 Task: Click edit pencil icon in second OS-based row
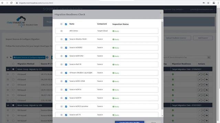coord(199,80)
